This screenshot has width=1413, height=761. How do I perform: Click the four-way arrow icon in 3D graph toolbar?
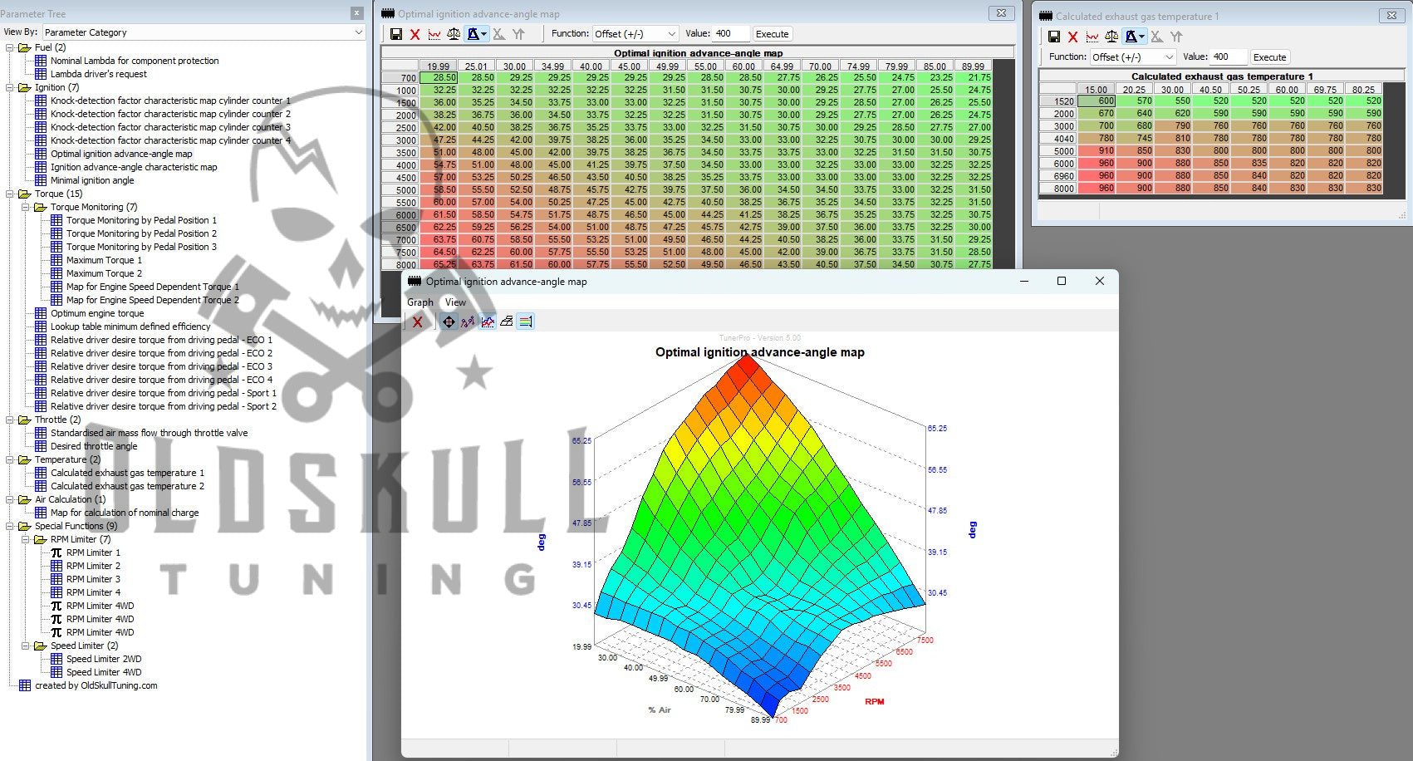449,322
